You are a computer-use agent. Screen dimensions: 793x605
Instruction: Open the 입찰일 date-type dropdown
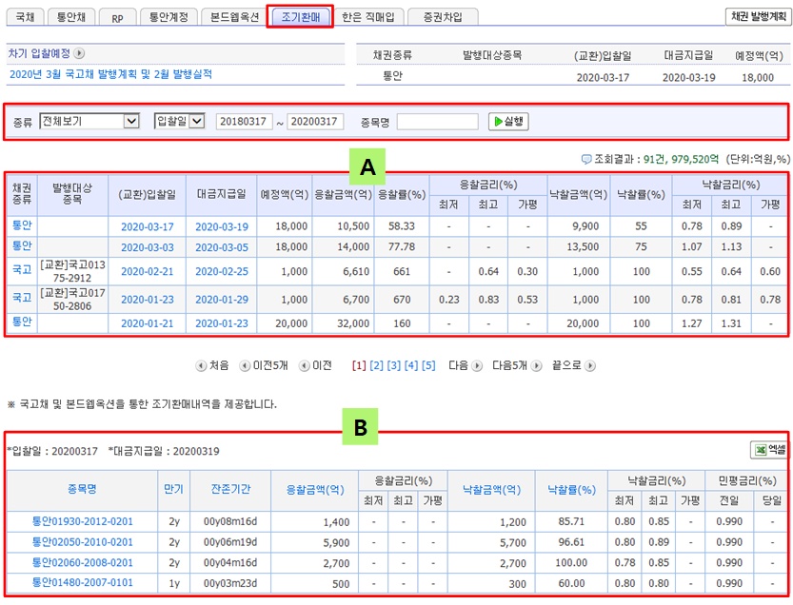pyautogui.click(x=180, y=121)
